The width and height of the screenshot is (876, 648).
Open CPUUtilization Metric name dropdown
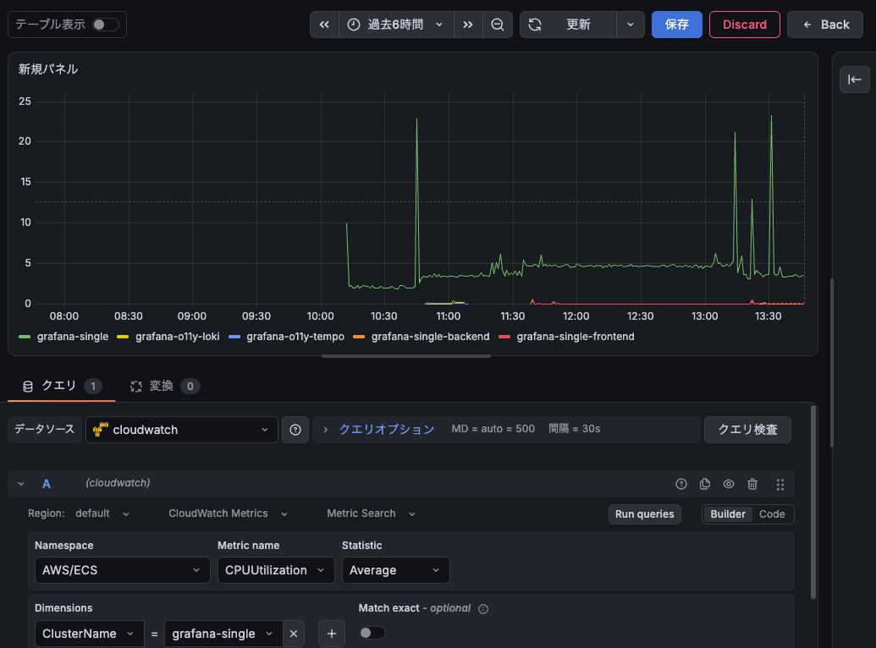[x=276, y=570]
